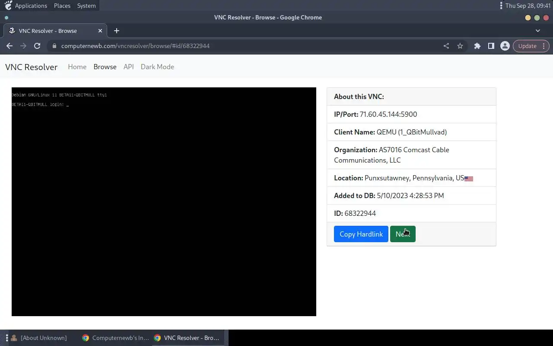
Task: Click the VNC screenshot of the Debian login
Action: point(164,202)
